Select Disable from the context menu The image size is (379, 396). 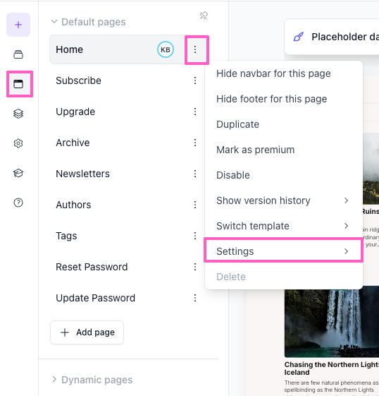point(284,175)
